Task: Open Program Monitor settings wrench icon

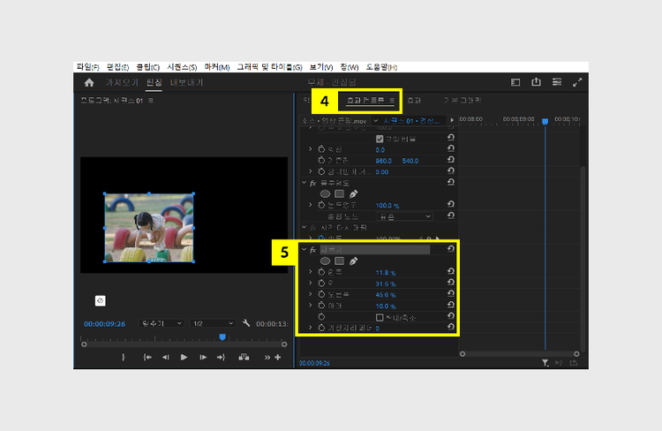Action: pyautogui.click(x=246, y=323)
